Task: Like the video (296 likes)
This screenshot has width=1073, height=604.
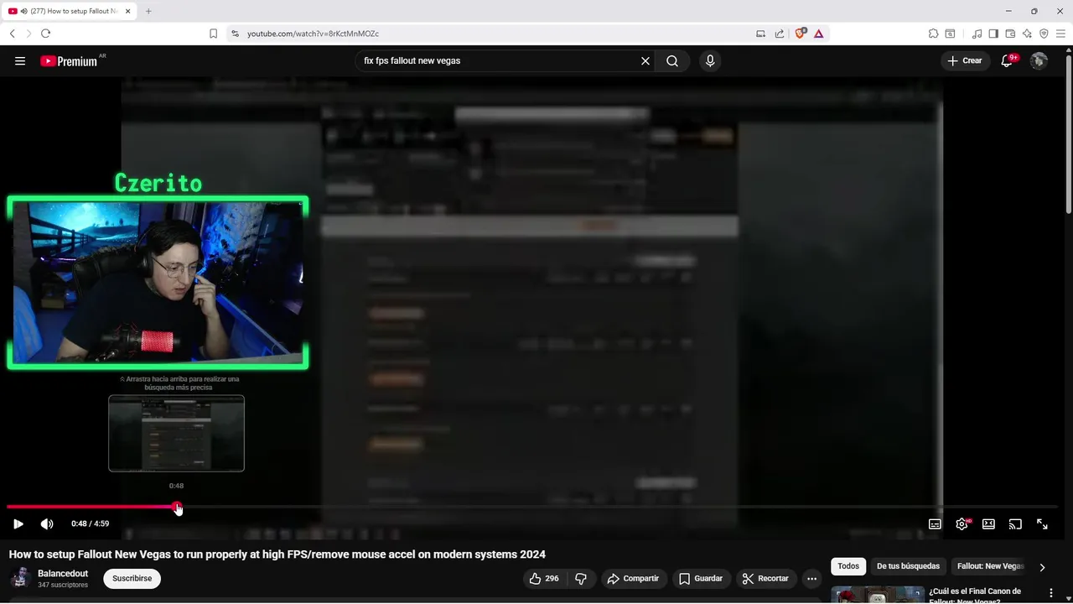Action: click(543, 578)
